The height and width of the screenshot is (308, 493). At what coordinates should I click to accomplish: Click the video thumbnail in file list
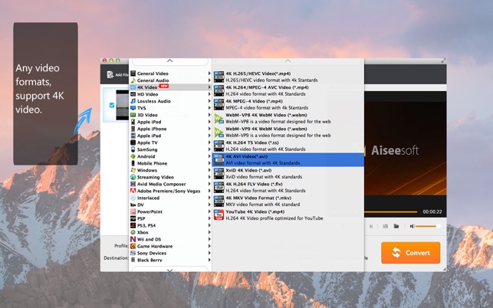(123, 105)
